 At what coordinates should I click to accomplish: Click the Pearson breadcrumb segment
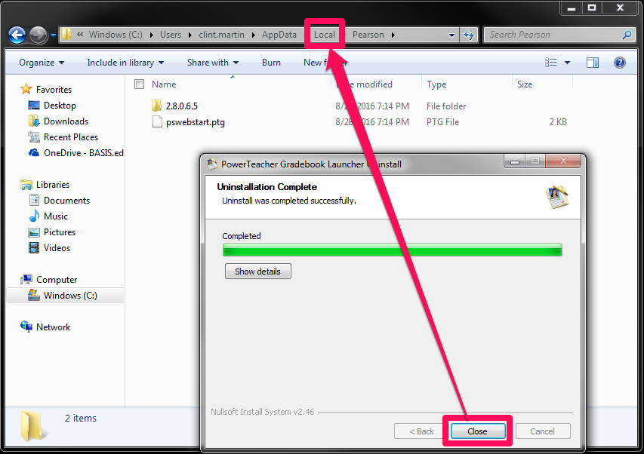pos(368,35)
